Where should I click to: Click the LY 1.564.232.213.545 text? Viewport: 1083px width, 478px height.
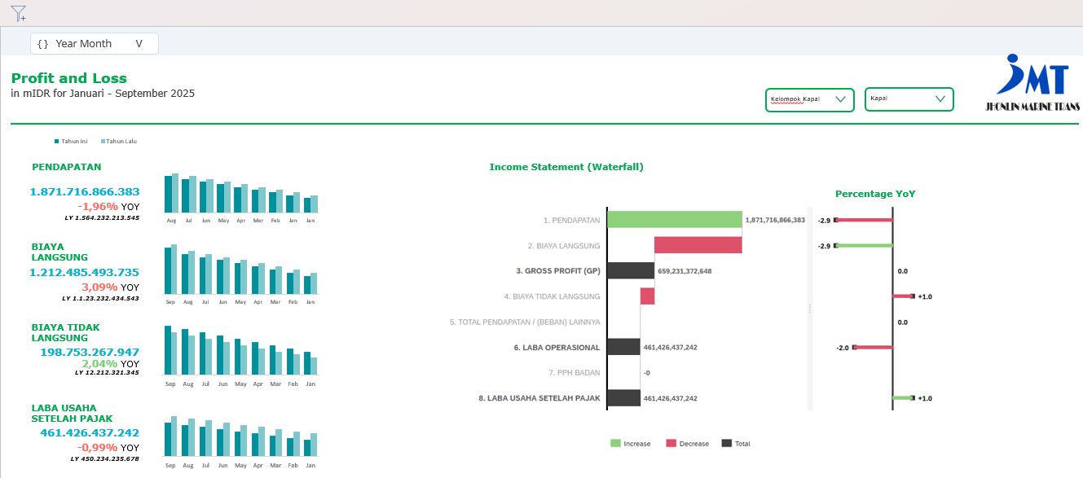(102, 217)
